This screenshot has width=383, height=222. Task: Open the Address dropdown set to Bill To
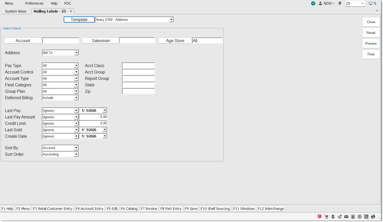coord(76,53)
